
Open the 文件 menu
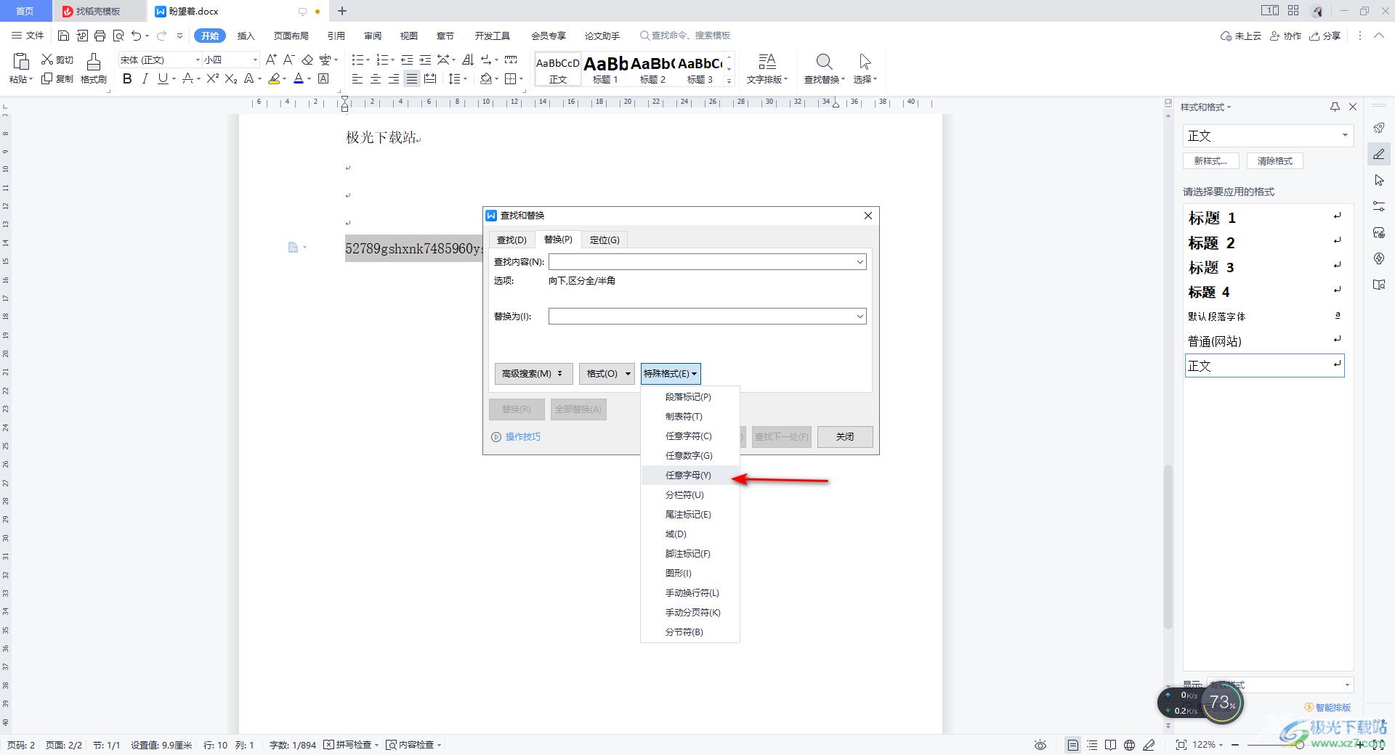28,36
